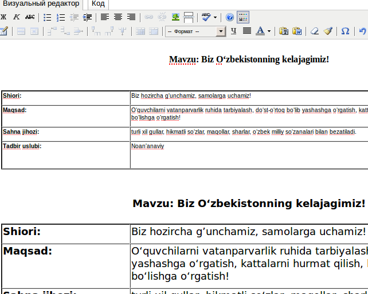Switch to the Код tab
The width and height of the screenshot is (368, 294).
click(98, 4)
